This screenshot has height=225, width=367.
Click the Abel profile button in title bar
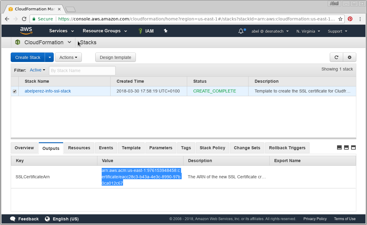[x=334, y=4]
